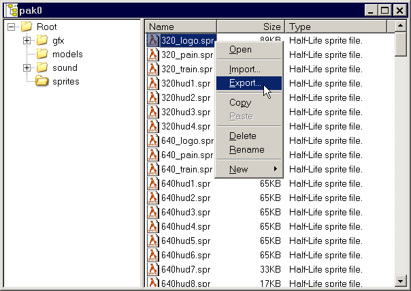Click the Type column header
Screen dimensions: 411x291
335,27
